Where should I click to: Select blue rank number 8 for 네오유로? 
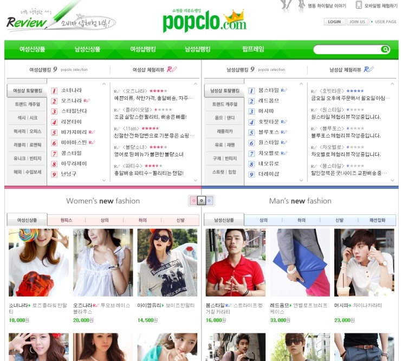pyautogui.click(x=251, y=164)
